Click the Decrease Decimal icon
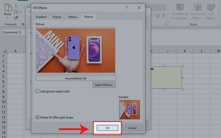Screen dimensions: 221x138 [x=163, y=16]
